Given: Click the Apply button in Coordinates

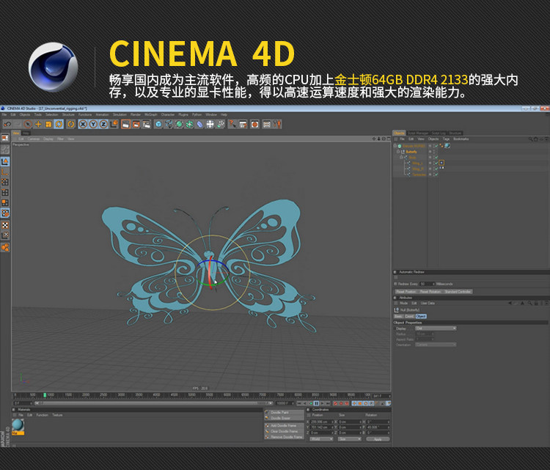Looking at the screenshot, I should (378, 439).
